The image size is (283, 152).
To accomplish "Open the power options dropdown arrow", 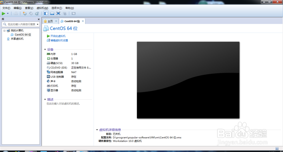I will tap(8, 14).
